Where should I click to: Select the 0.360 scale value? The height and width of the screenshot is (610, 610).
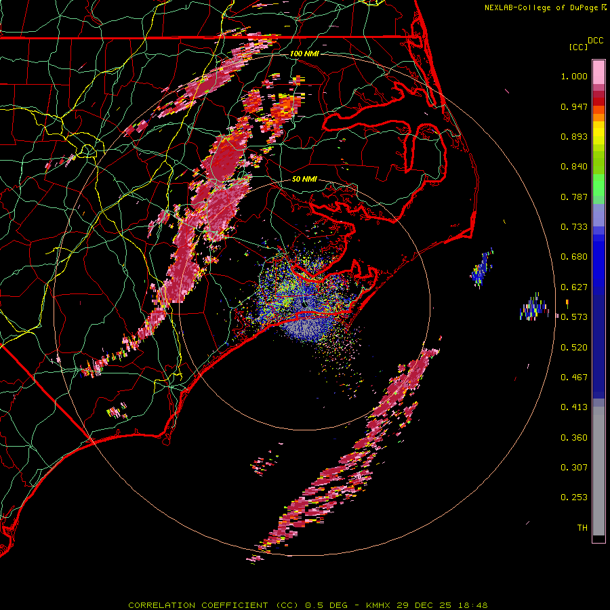pos(574,438)
